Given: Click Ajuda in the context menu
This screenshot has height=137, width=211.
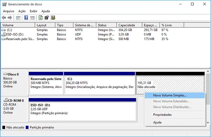Looking at the screenshot, I should (175, 123).
